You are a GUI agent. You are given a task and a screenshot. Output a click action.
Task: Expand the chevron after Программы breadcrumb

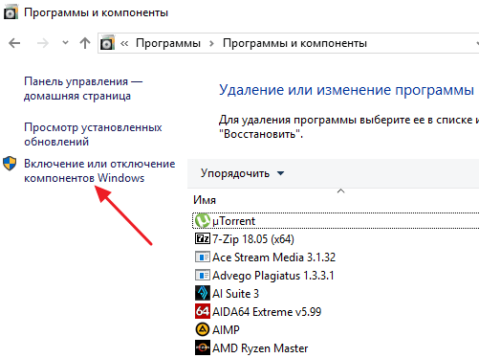coord(211,43)
